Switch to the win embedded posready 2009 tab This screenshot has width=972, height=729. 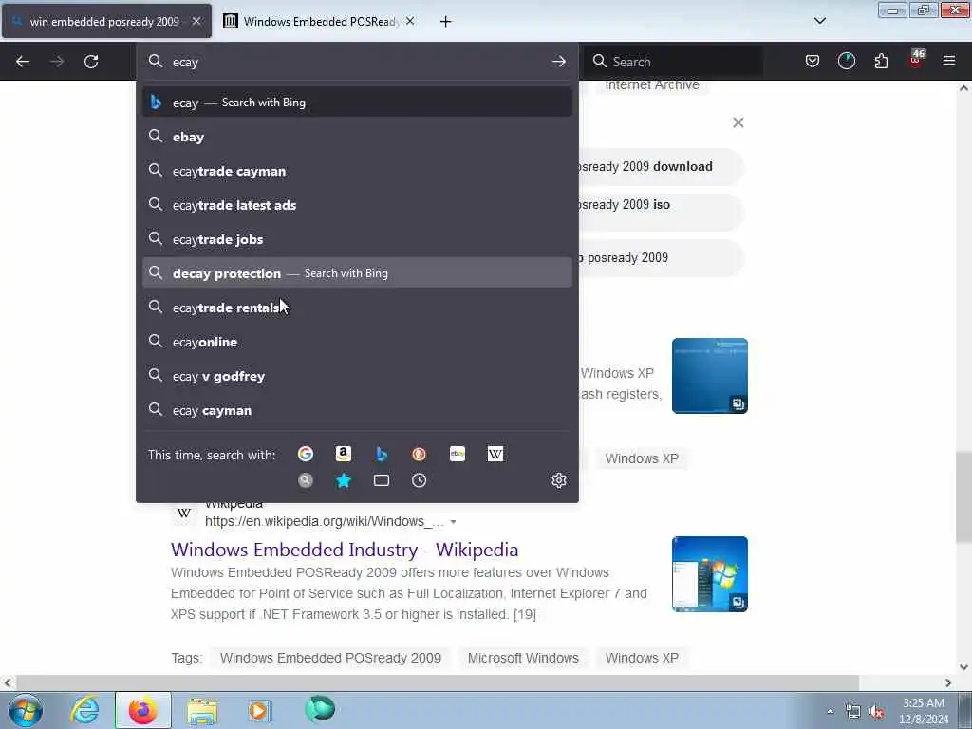[x=106, y=22]
